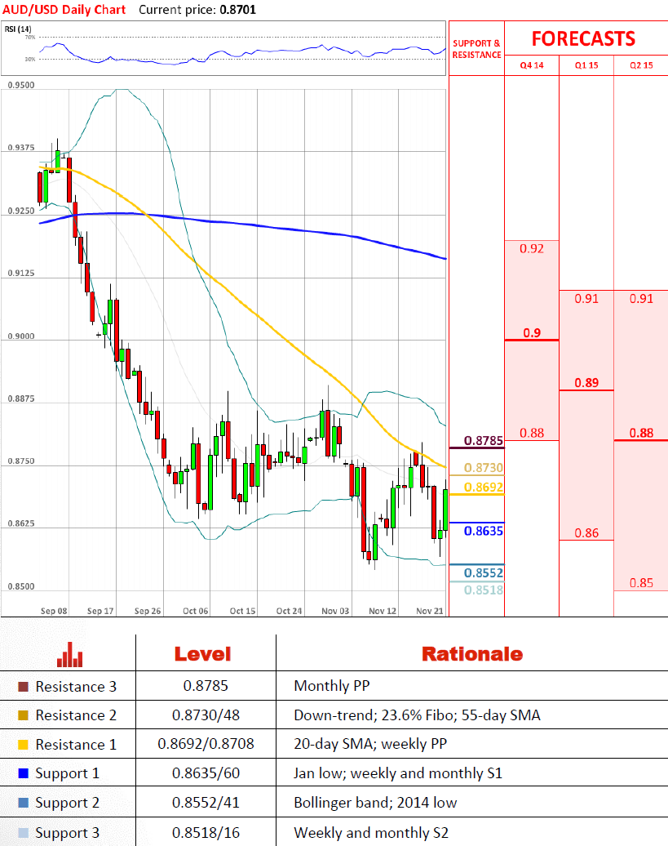
Task: Click the 0.8692 level label on chart
Action: coord(483,488)
